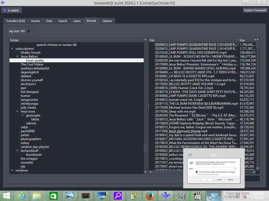Open the film clapperboard media taskbar icon

(198, 196)
